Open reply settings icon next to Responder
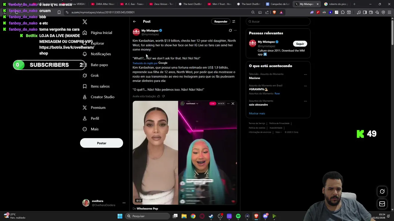 [x=234, y=21]
